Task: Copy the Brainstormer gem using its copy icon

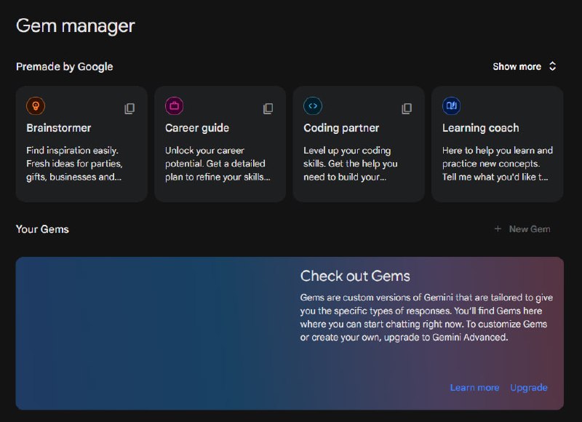Action: tap(129, 108)
